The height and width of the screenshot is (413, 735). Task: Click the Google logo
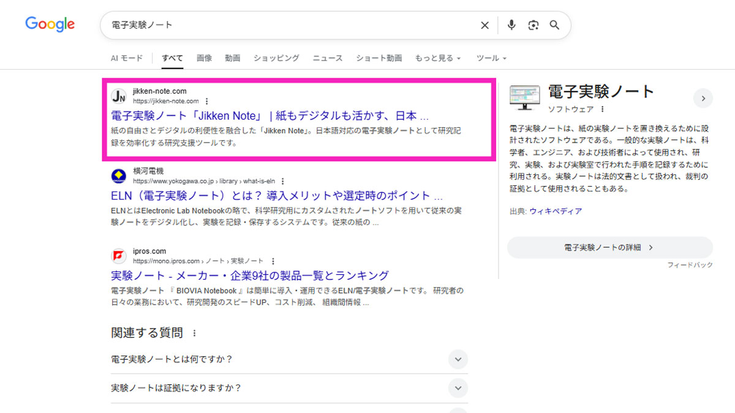[x=50, y=24]
